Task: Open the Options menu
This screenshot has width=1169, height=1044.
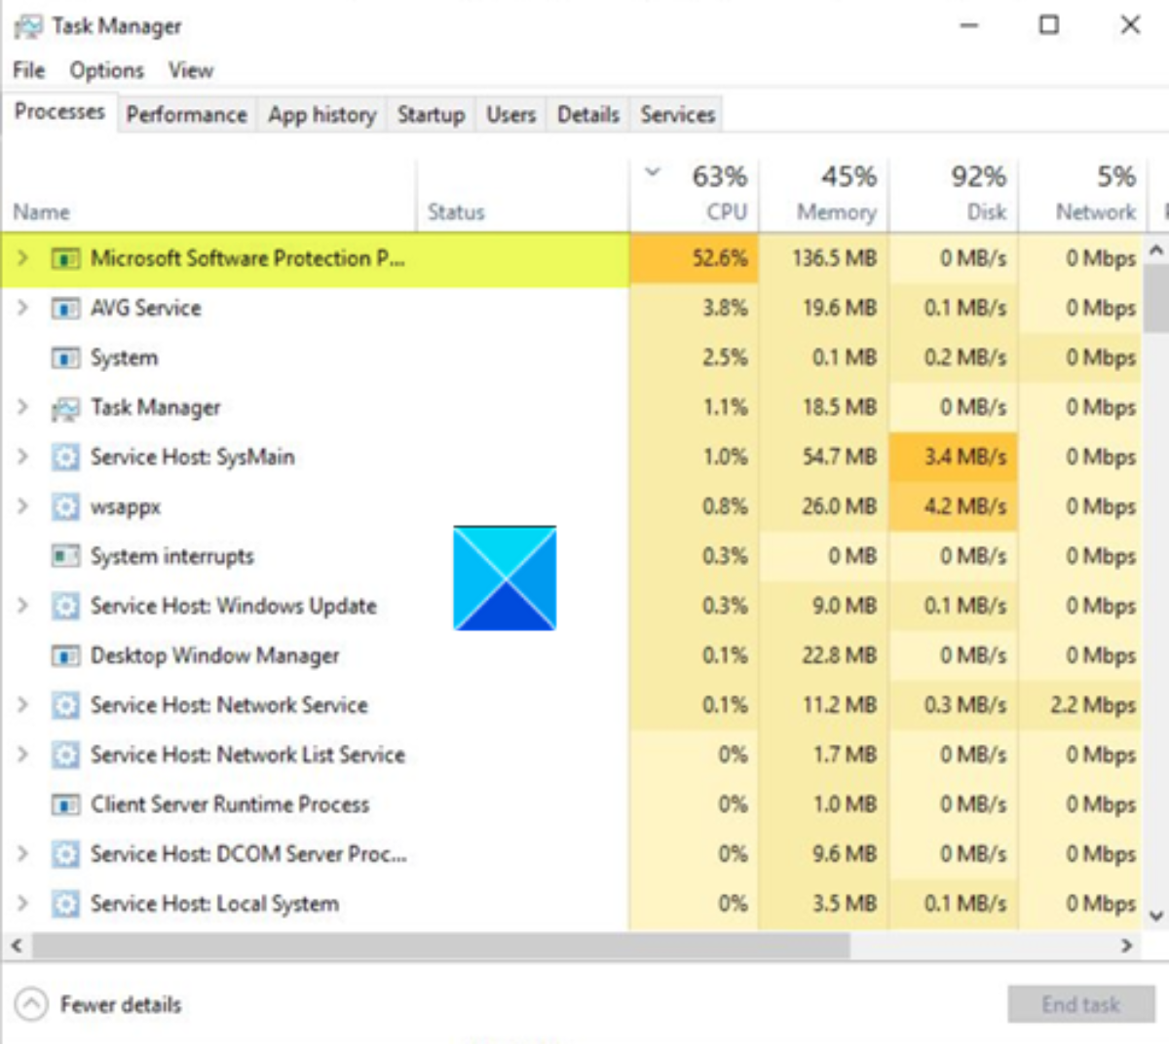Action: 106,70
